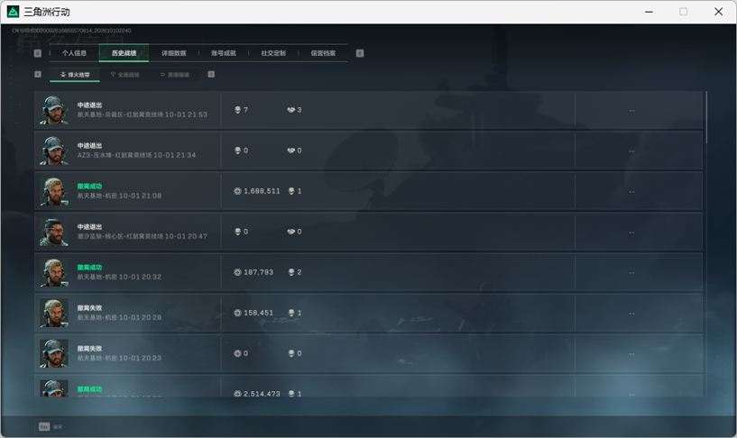737x438 pixels.
Task: Click the previous-tab key icon left of 个人信息
Action: click(38, 53)
